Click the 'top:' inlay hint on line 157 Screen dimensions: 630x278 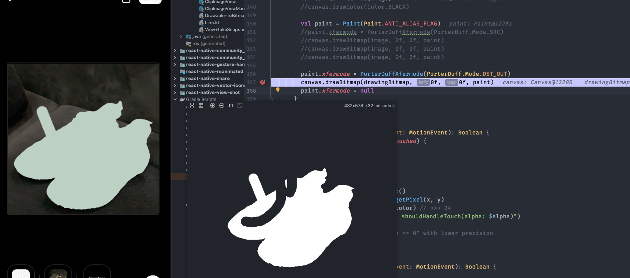(452, 82)
